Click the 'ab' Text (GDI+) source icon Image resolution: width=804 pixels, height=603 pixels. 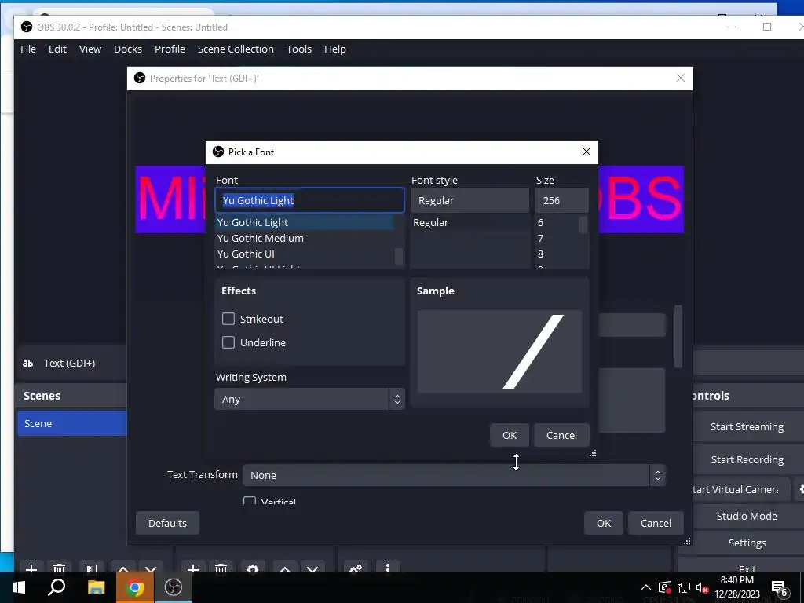pos(27,363)
